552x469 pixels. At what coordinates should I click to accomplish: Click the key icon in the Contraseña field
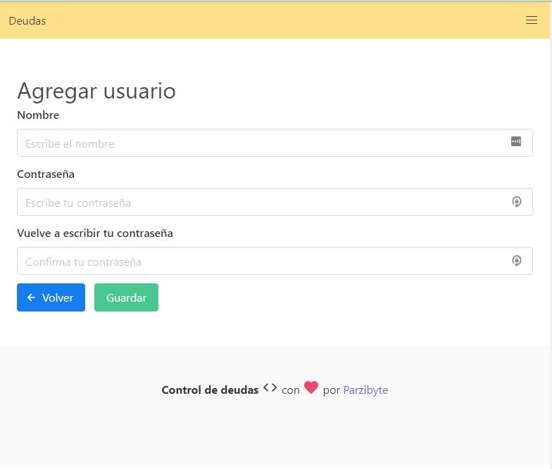(x=516, y=202)
